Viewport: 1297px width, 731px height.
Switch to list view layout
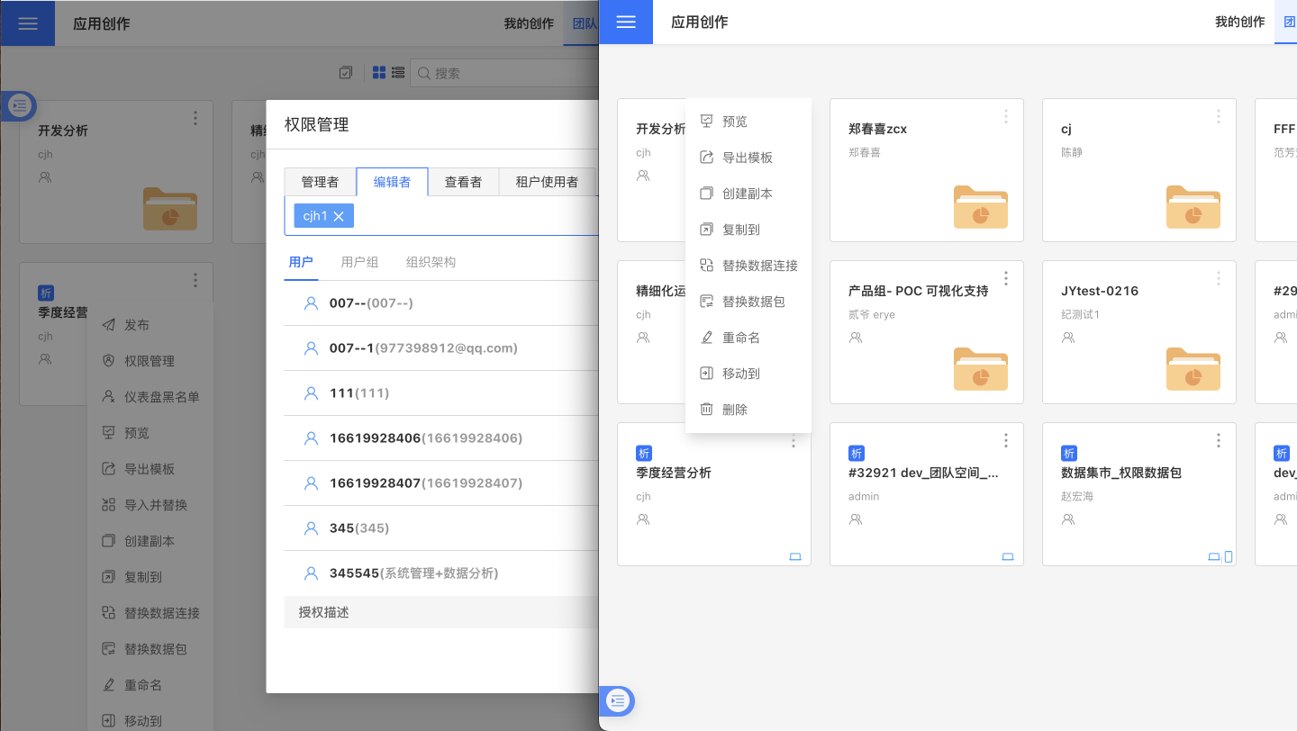pyautogui.click(x=397, y=73)
